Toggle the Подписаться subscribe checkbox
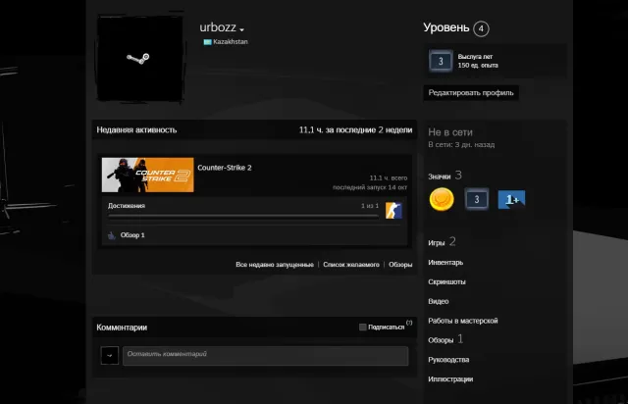Image resolution: width=628 pixels, height=404 pixels. click(363, 328)
